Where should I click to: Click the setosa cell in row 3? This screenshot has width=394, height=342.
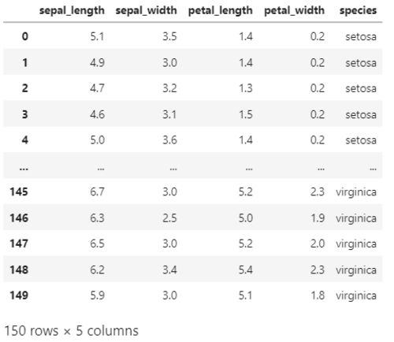click(361, 114)
